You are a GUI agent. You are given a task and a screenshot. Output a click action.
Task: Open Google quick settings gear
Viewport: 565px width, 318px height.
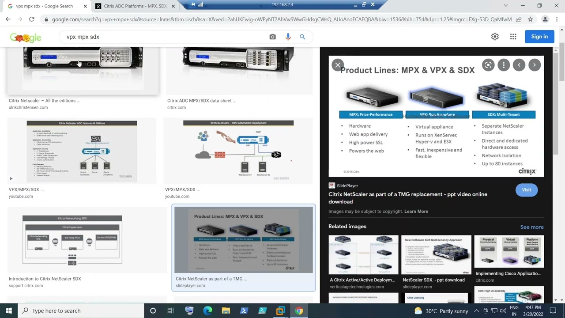[x=495, y=37]
